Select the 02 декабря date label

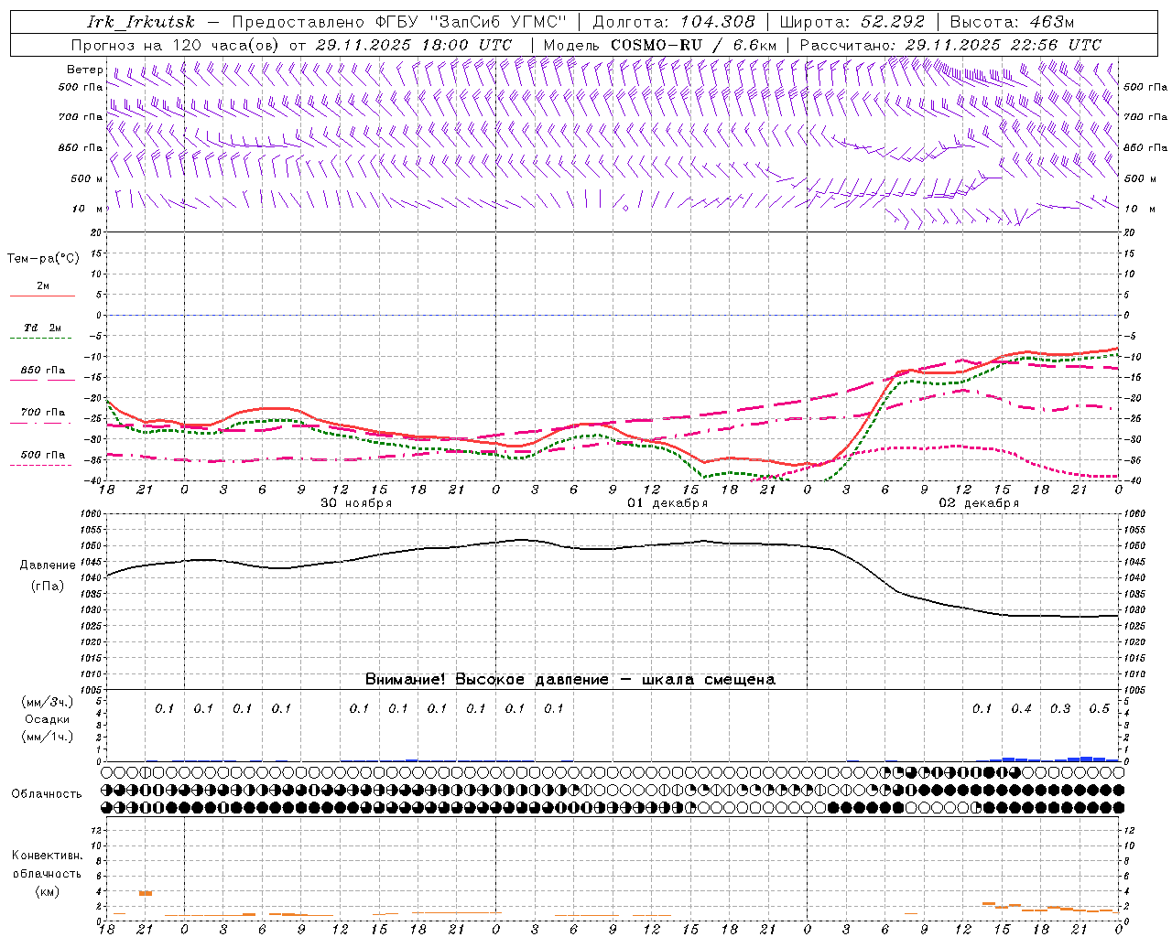(979, 503)
